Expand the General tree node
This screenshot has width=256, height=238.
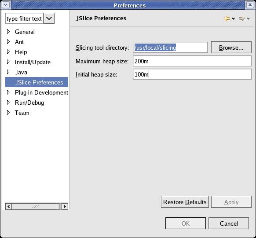click(8, 32)
